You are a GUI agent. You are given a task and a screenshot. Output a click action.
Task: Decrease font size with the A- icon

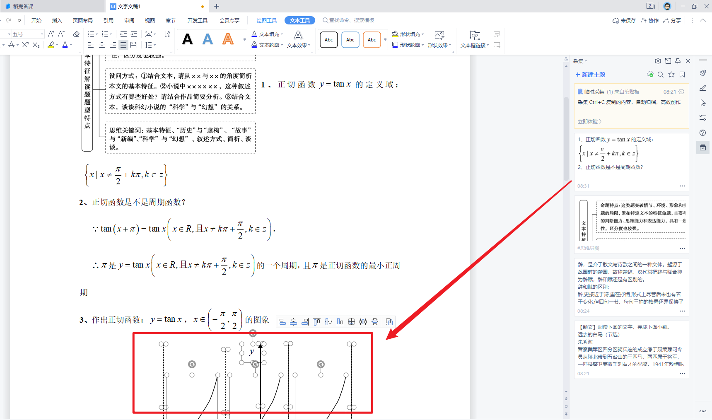click(61, 34)
